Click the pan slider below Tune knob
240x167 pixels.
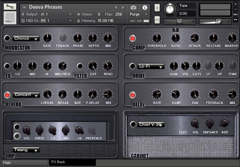click(x=180, y=22)
